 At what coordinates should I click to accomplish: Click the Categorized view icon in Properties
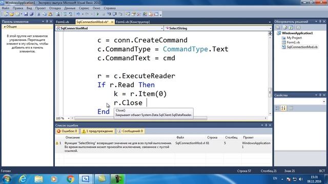(277, 108)
